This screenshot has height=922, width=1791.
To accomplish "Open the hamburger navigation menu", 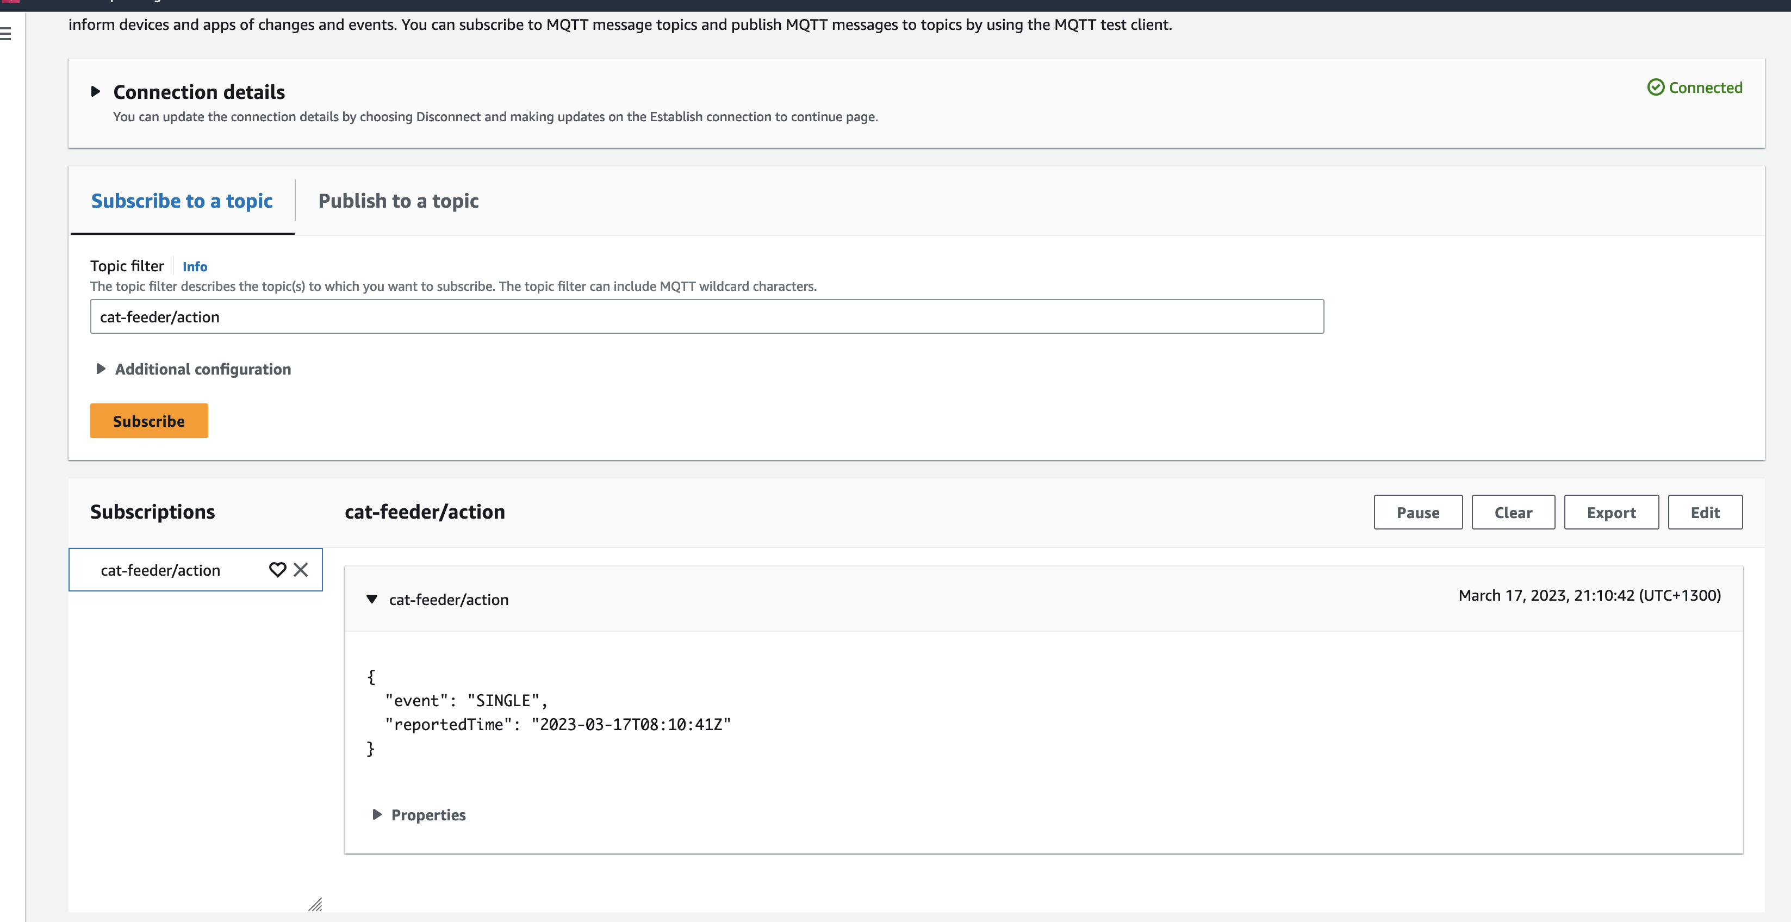I will coord(5,33).
